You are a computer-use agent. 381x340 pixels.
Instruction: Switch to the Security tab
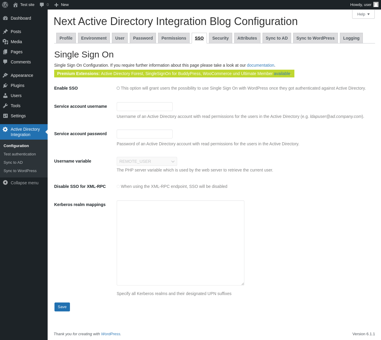(220, 38)
